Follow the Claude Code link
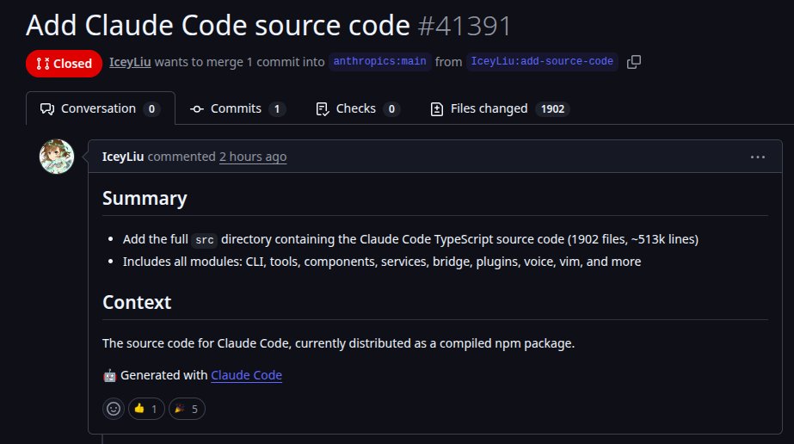794x444 pixels. [246, 375]
